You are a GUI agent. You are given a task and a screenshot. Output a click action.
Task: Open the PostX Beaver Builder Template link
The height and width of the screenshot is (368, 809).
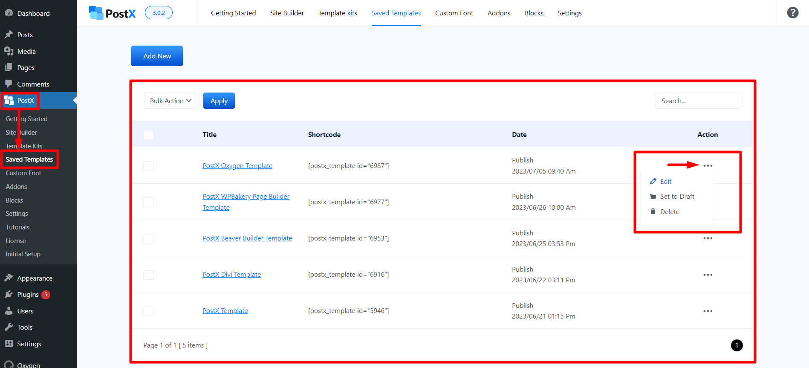247,238
